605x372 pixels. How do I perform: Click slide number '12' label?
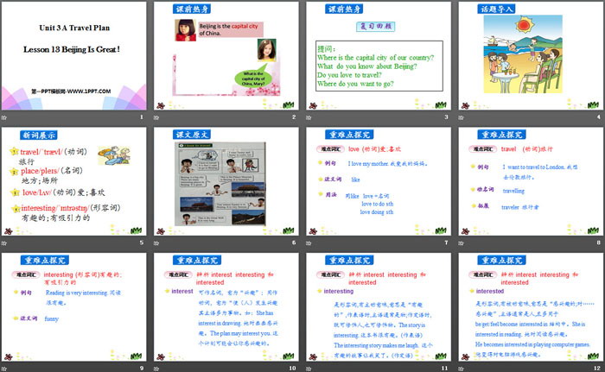coord(597,369)
